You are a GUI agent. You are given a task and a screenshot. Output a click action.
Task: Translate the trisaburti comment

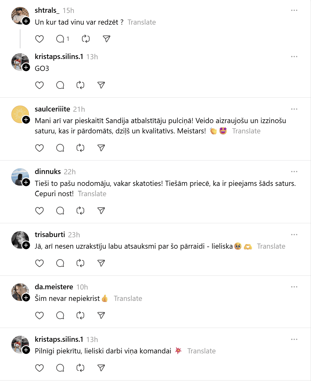tap(271, 247)
